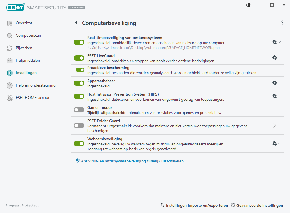290x213 pixels.
Task: Go back using the Computerbeveiliging back arrow
Action: pos(76,23)
